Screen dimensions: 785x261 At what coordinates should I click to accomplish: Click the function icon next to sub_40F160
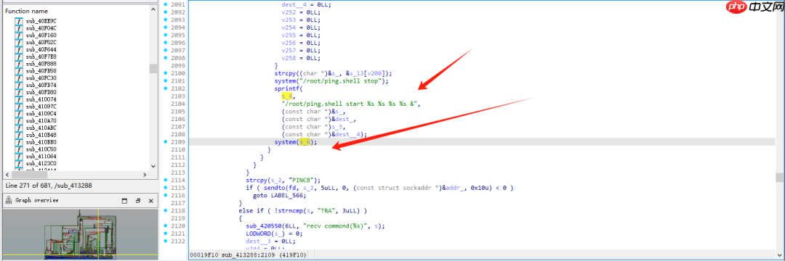(19, 36)
